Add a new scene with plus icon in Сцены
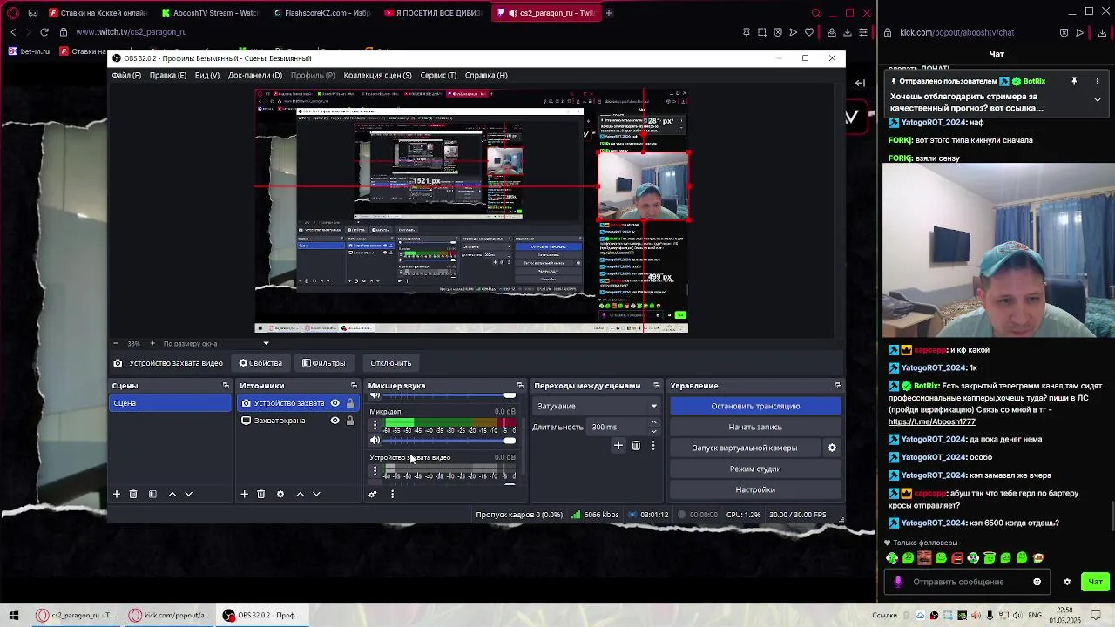This screenshot has height=627, width=1115. click(116, 494)
